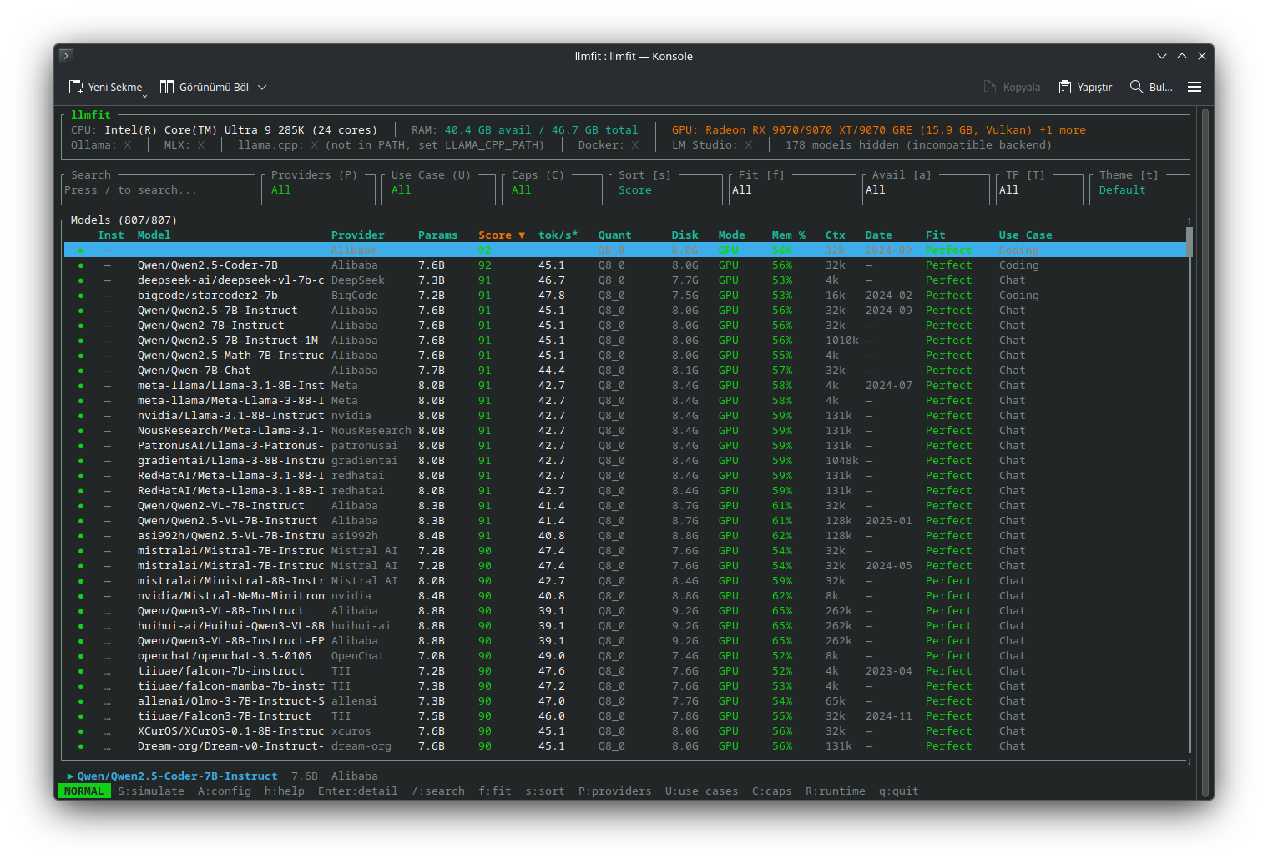Click the Disk column header
1268x864 pixels.
click(x=685, y=235)
